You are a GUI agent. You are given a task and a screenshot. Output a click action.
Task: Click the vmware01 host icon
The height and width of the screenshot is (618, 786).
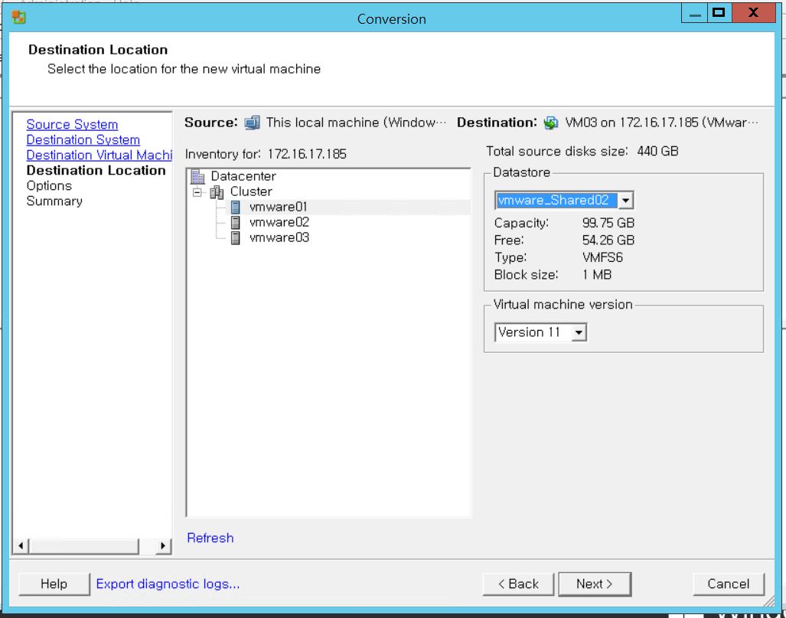[x=235, y=208]
